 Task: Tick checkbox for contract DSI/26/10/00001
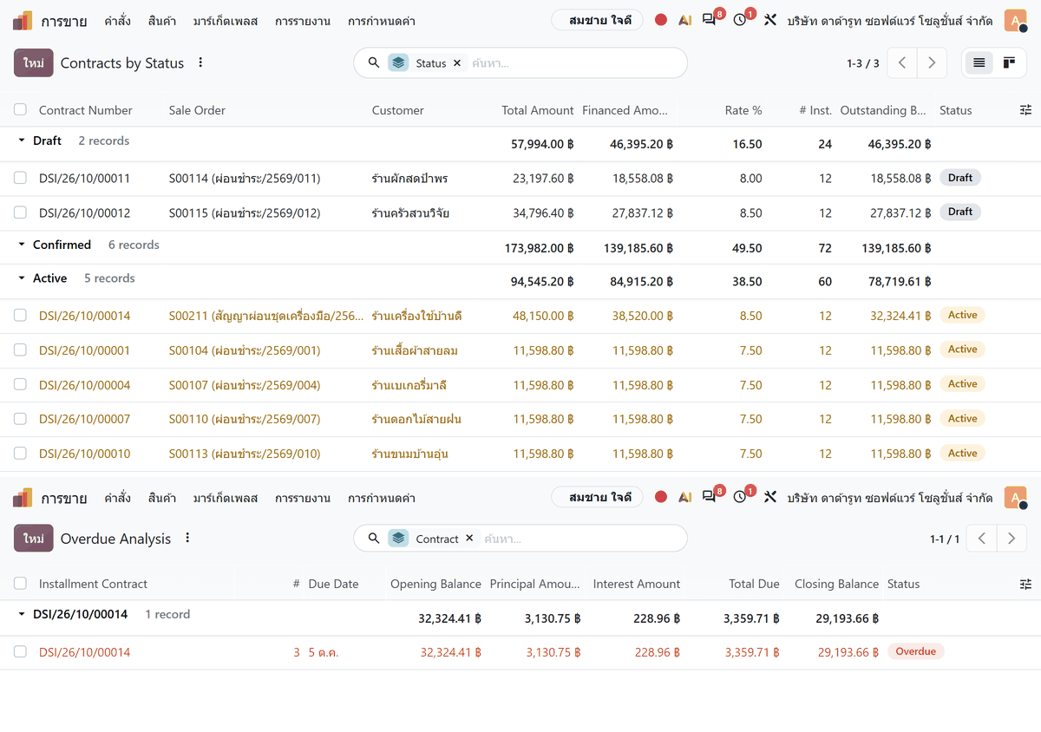tap(21, 350)
